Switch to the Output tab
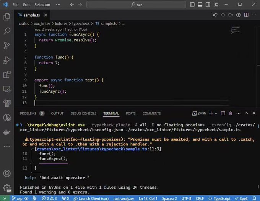The image size is (260, 201). click(57, 113)
